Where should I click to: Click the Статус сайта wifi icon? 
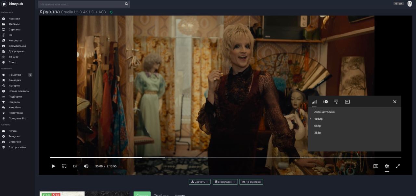tap(4, 147)
